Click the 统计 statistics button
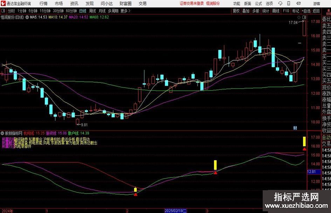This screenshot has height=213, width=331. 266,11
